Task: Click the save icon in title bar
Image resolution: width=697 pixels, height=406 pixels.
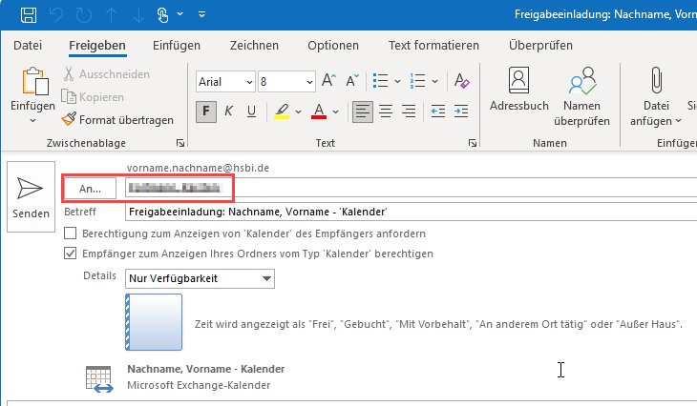Action: (x=29, y=15)
